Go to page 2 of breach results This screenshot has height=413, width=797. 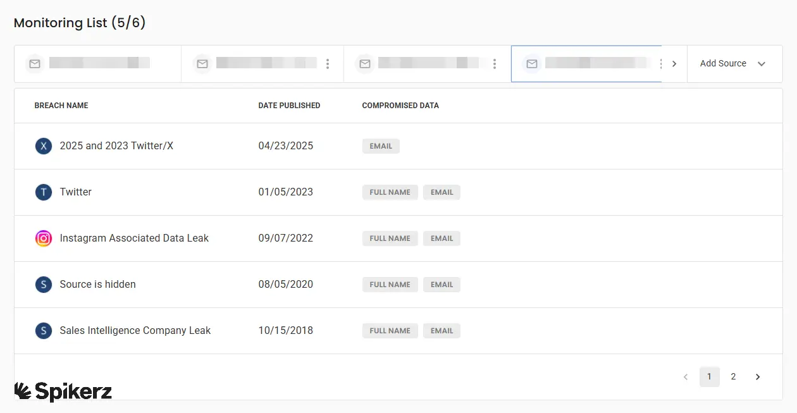pos(733,376)
